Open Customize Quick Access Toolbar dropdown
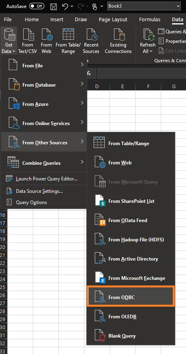Viewport: 186px width, 354px height. [x=102, y=6]
